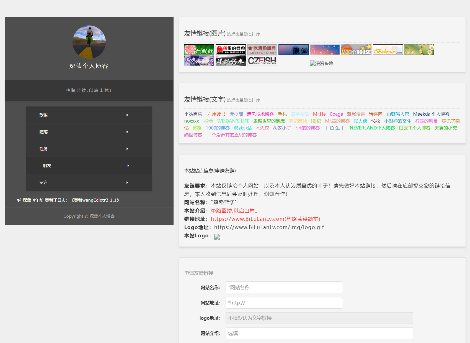Open the 《更新wangEdiotr3.1.1》 log link
Viewport: 470px width, 343px height.
coord(95,200)
